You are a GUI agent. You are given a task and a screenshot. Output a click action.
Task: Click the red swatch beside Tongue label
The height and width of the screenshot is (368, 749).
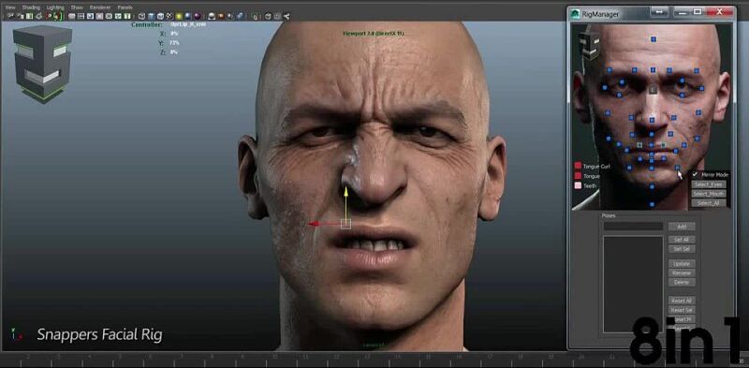coord(578,176)
